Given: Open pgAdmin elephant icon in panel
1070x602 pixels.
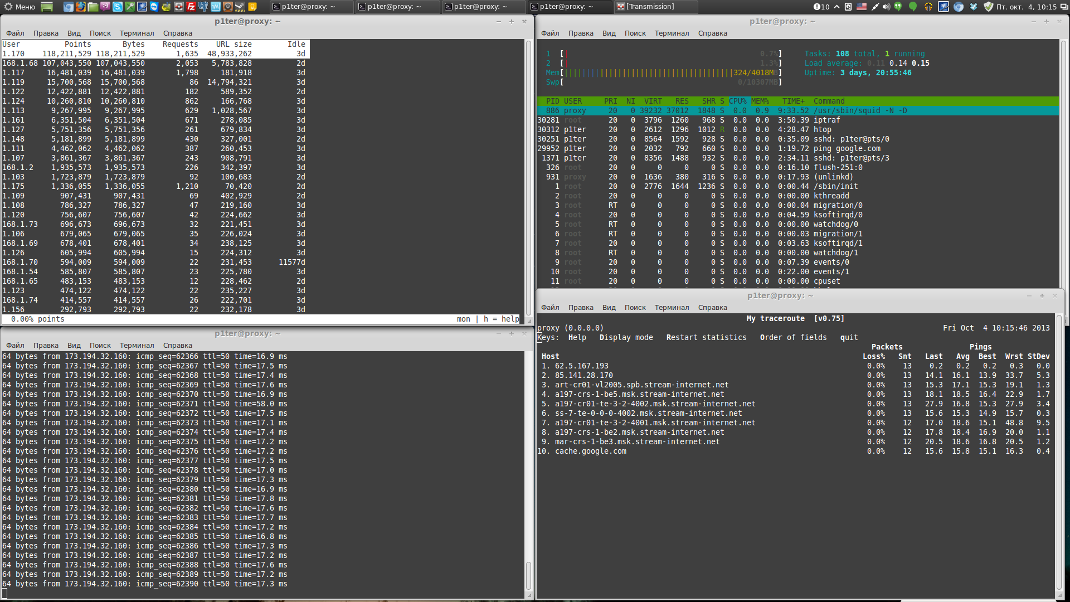Looking at the screenshot, I should [203, 7].
